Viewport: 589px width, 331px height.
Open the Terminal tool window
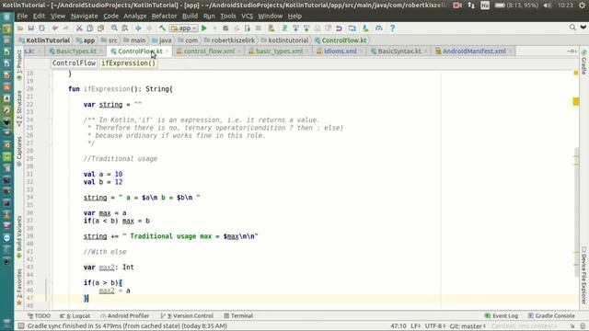(x=238, y=316)
